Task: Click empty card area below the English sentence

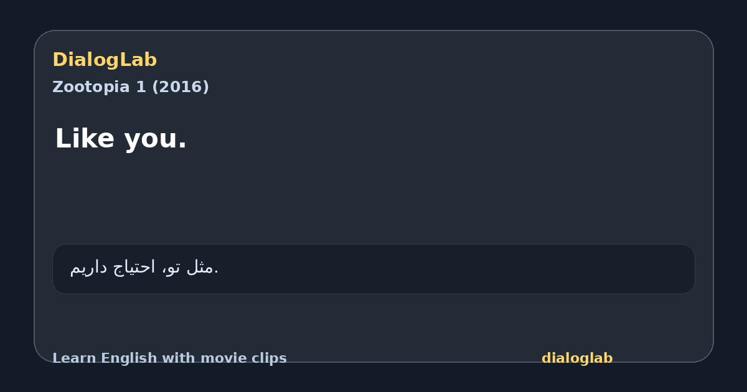Action: point(374,196)
